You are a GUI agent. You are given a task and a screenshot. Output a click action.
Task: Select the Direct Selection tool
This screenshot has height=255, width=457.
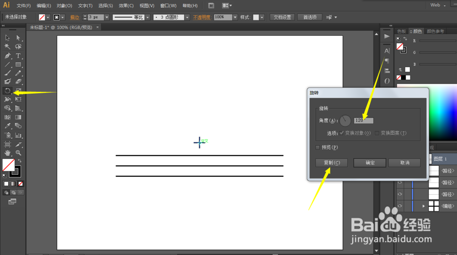18,38
